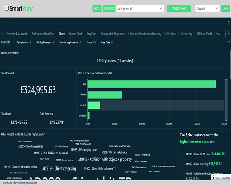The height and width of the screenshot is (185, 231).
Task: Open the Reports button
Action: [x=97, y=8]
